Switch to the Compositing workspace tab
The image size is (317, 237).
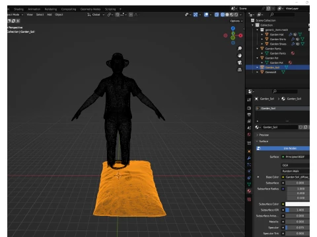(x=69, y=9)
